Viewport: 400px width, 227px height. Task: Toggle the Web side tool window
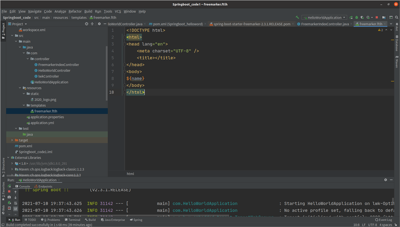point(3,209)
